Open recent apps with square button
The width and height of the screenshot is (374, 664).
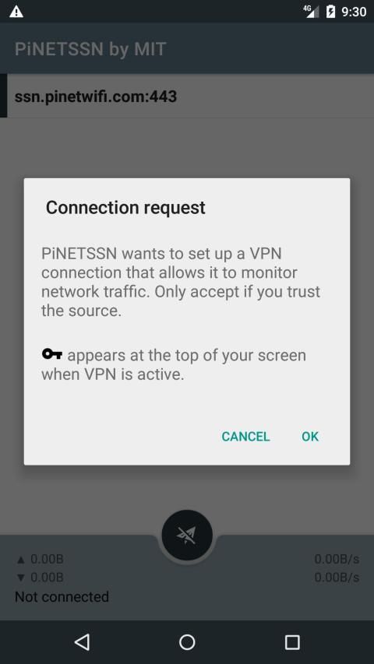(292, 642)
